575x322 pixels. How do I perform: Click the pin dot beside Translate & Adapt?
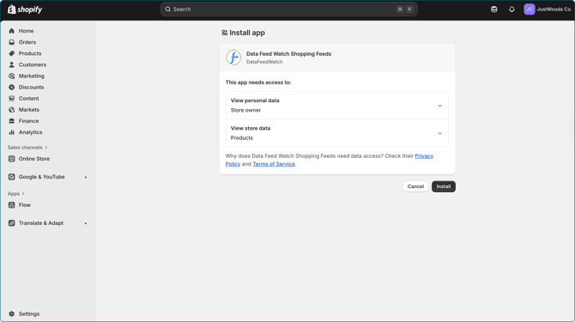tap(86, 223)
